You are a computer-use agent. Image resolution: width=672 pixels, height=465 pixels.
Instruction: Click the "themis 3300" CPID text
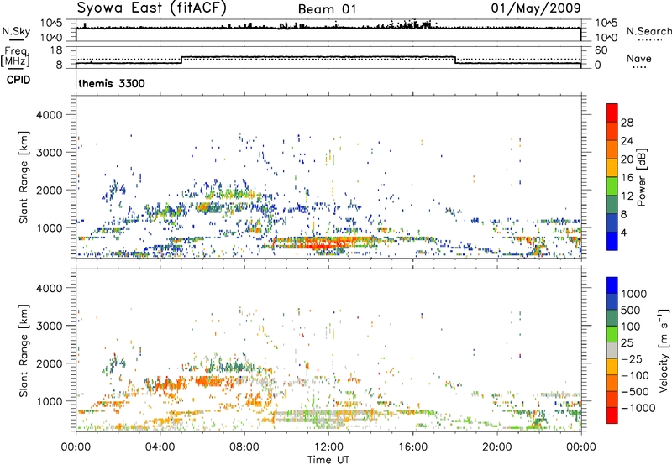coord(112,83)
